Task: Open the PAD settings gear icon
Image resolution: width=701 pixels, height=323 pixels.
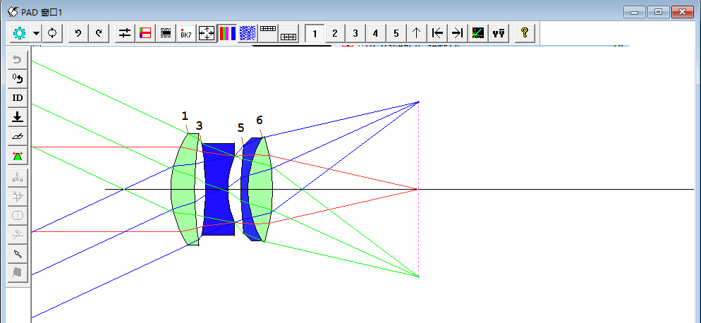Action: coord(20,33)
